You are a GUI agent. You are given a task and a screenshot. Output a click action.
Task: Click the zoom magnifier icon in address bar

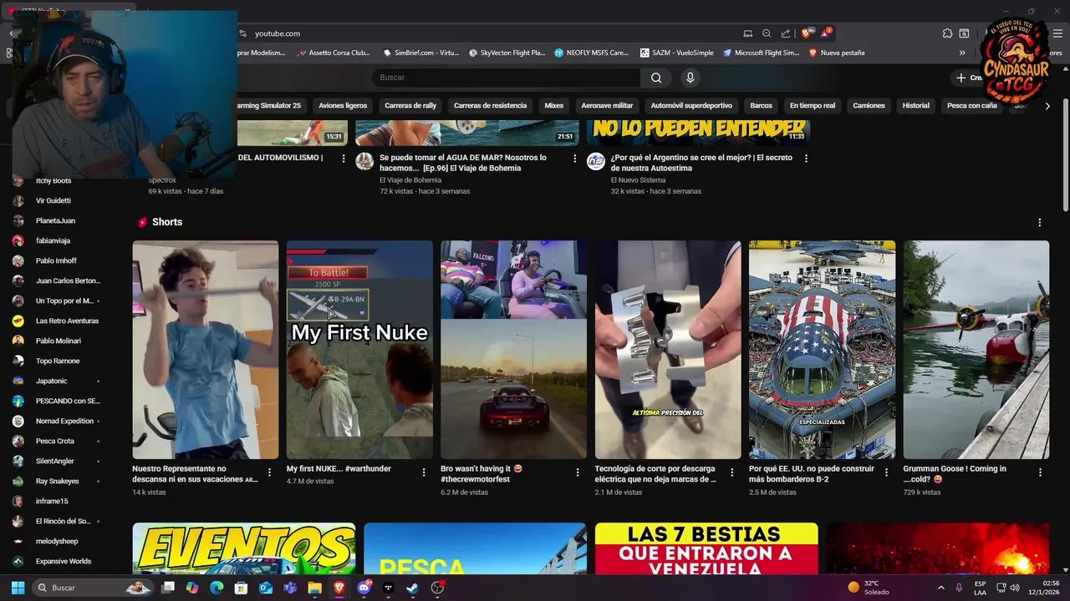point(767,33)
